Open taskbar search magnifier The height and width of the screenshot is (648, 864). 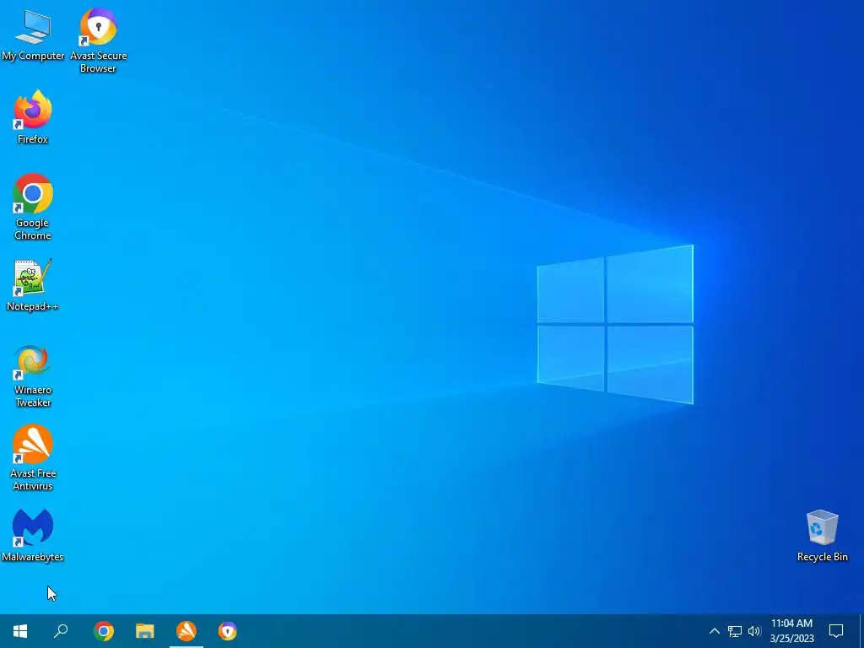[61, 631]
